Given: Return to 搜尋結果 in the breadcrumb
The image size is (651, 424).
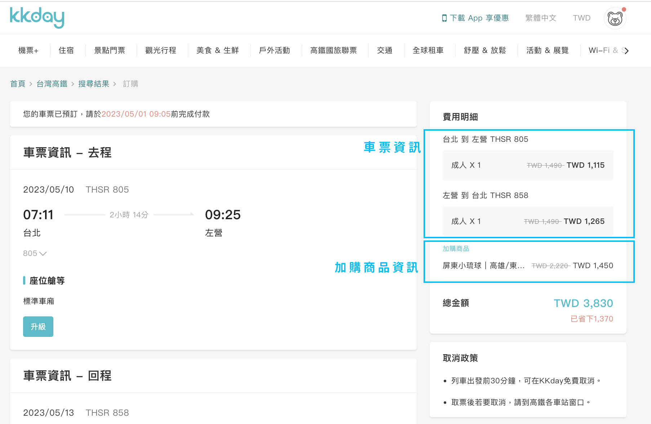Looking at the screenshot, I should tap(94, 84).
